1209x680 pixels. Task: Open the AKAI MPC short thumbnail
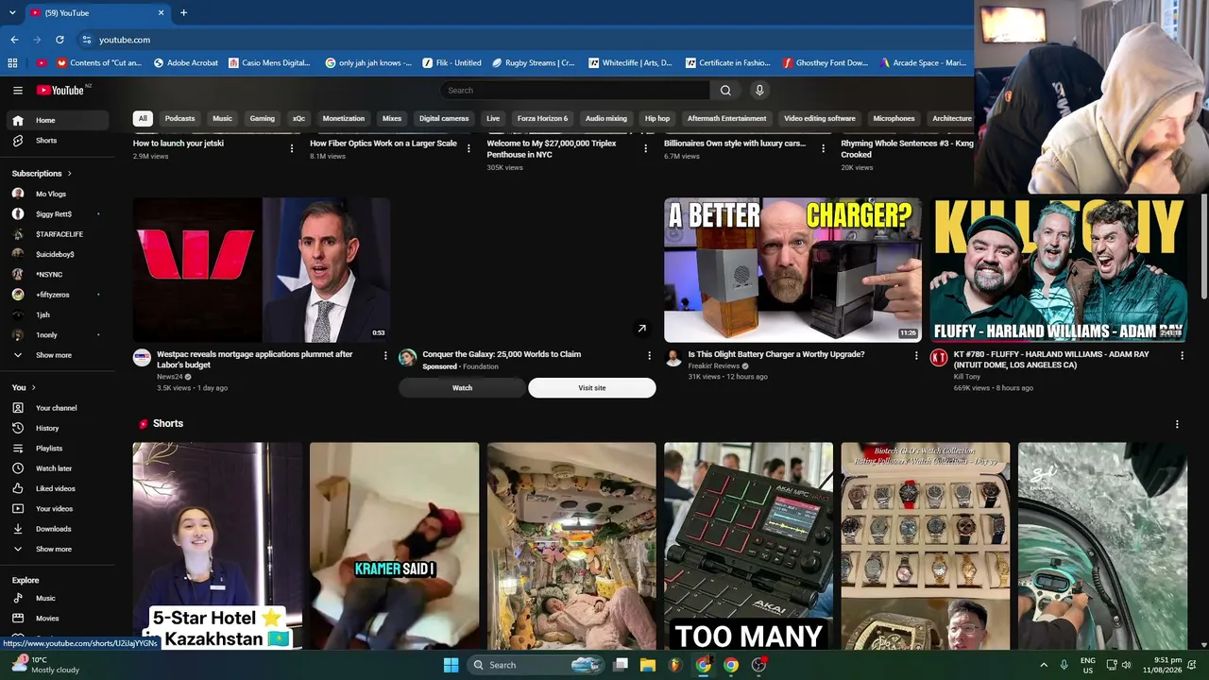tap(748, 546)
